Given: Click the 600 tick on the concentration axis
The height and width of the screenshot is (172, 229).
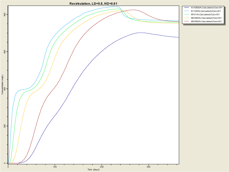Looking at the screenshot, I should [x=5, y=51].
